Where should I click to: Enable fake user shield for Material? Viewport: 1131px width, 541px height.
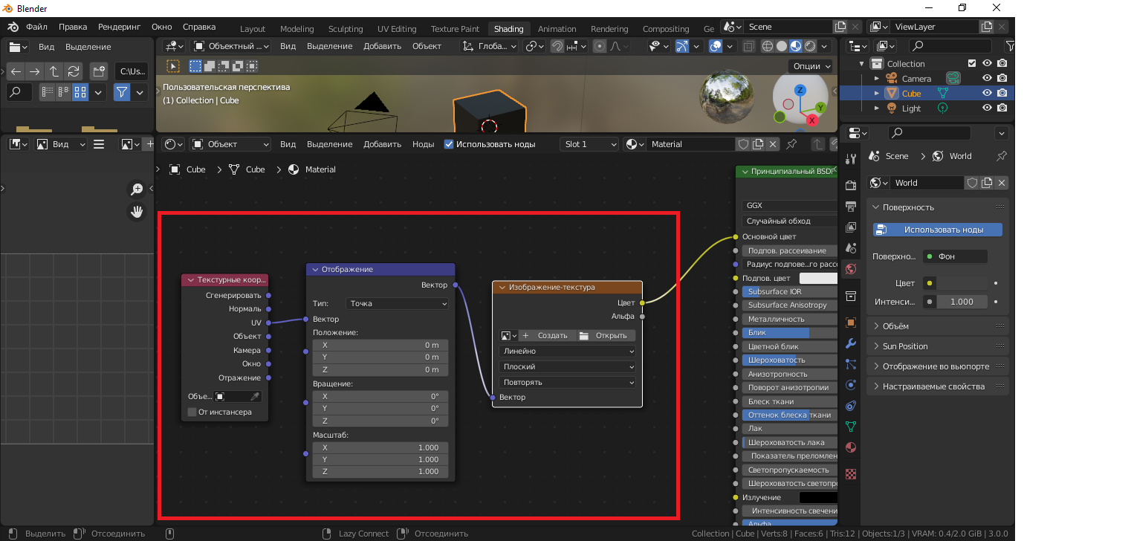[743, 144]
